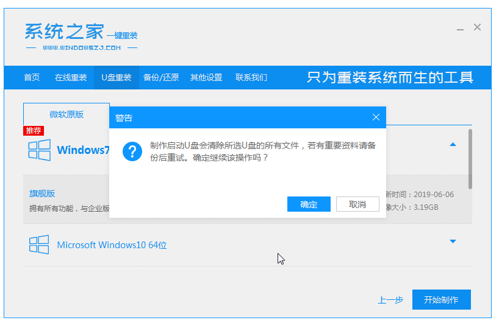Click the Windows7 title text
Viewport: 499px width, 323px height.
point(84,150)
